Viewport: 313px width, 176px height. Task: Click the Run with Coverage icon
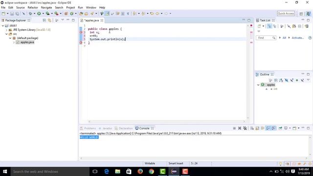point(47,14)
